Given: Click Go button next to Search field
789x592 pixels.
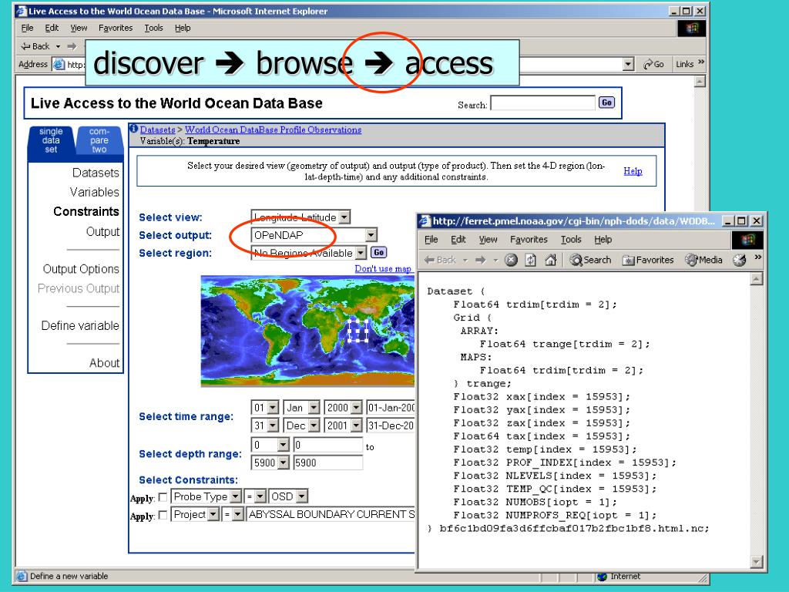Looking at the screenshot, I should 606,103.
